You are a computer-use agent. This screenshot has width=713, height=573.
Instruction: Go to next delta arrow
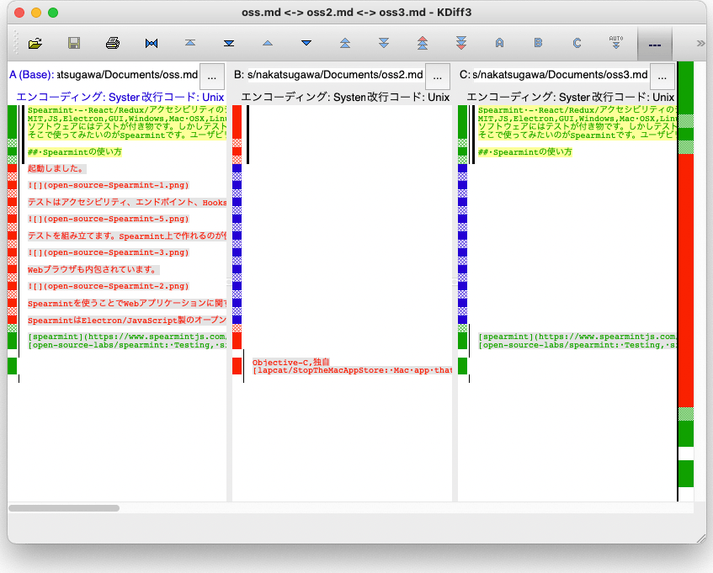coord(306,43)
